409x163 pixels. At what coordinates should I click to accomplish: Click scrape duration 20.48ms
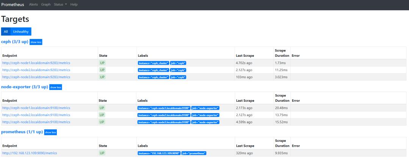pos(281,108)
